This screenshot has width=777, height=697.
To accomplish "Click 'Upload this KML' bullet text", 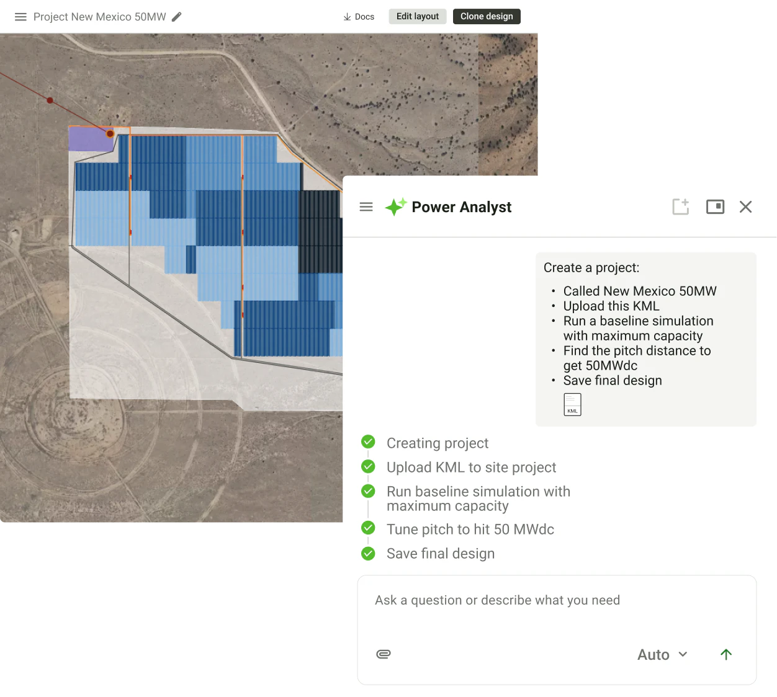I will [611, 306].
